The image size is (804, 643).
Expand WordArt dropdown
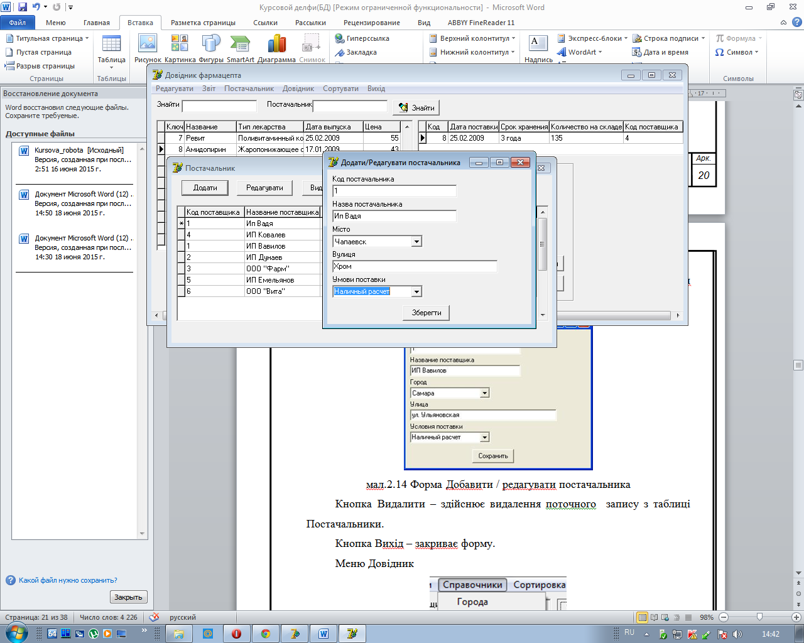pos(600,52)
